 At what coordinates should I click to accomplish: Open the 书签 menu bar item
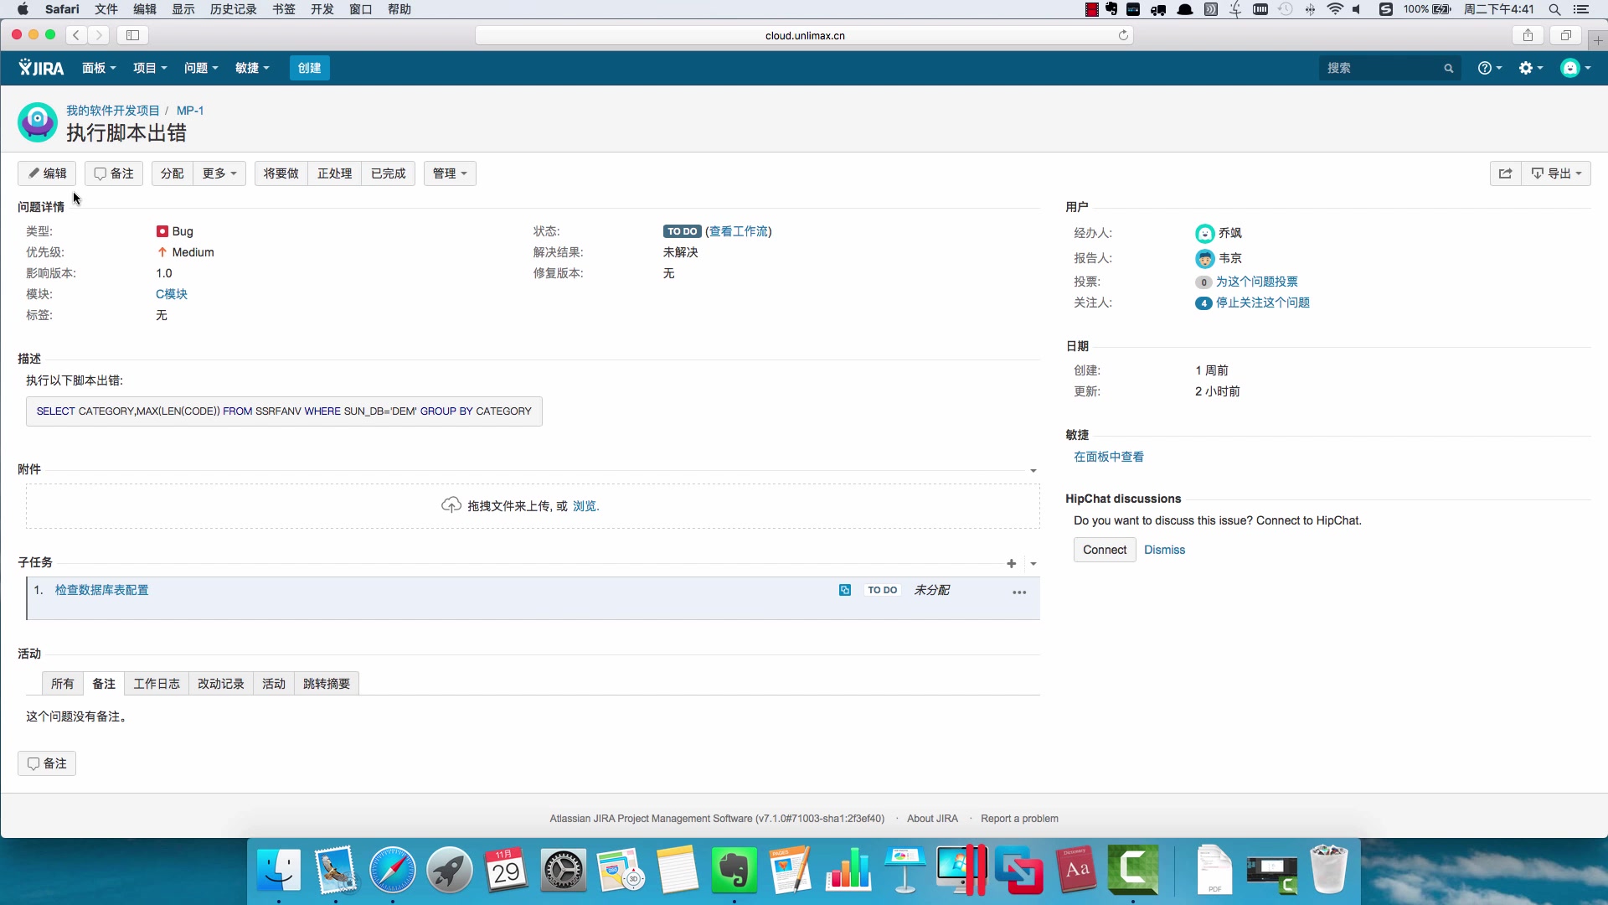pyautogui.click(x=283, y=9)
